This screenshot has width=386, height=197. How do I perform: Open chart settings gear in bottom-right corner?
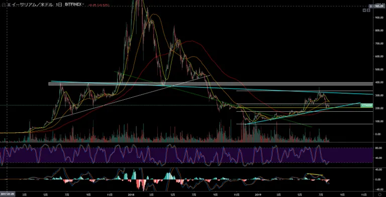(x=379, y=194)
